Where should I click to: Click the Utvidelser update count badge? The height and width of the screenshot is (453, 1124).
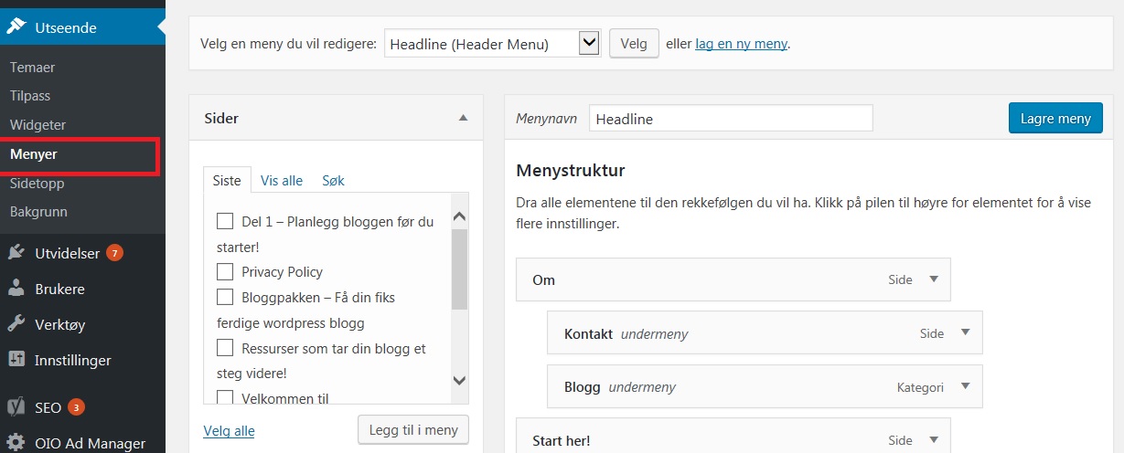point(114,253)
